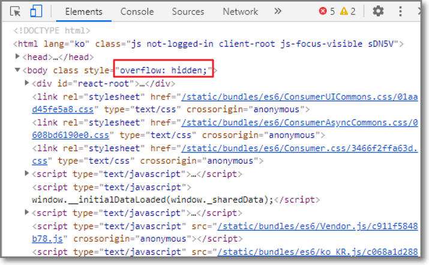429x265 pixels.
Task: Show more tabs with double chevron
Action: coord(278,11)
